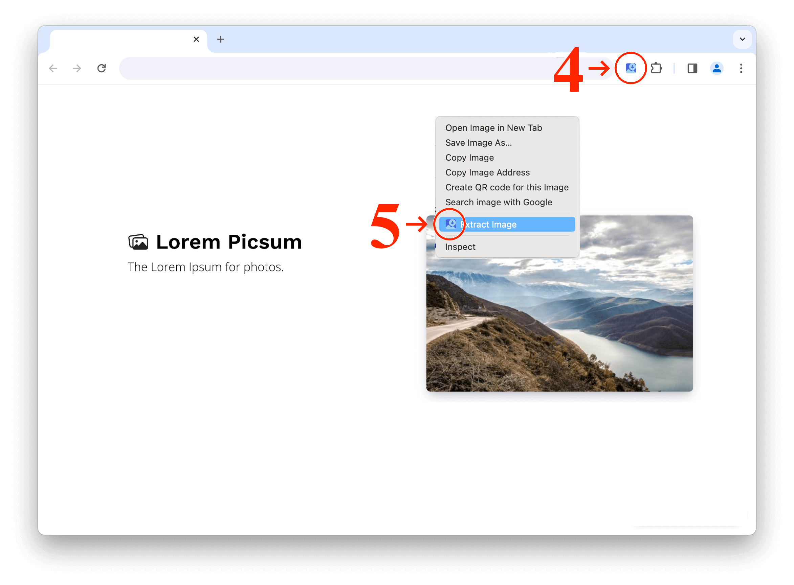This screenshot has width=794, height=585.
Task: Choose Create QR code for this Image
Action: [507, 187]
